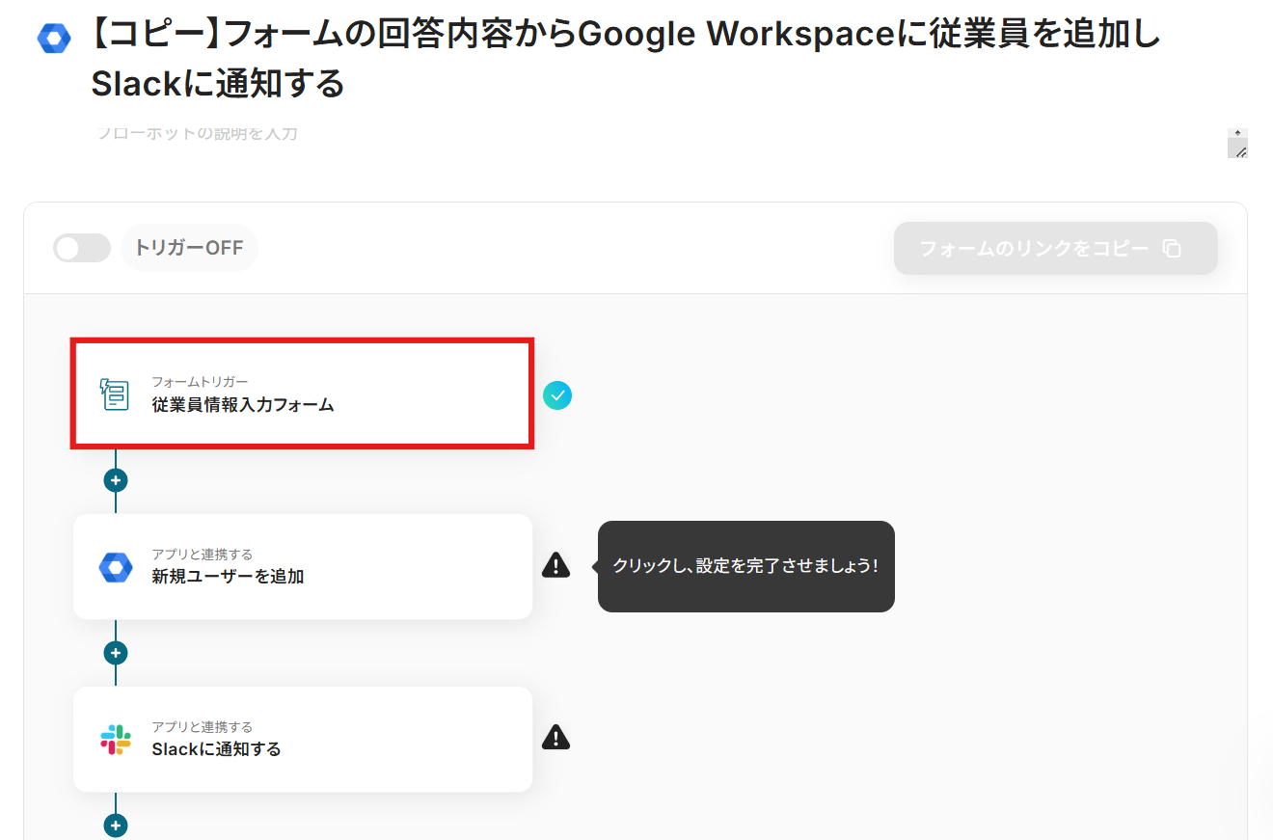
Task: Click the クリックし、設定を完了させましょう! tooltip
Action: click(x=746, y=566)
